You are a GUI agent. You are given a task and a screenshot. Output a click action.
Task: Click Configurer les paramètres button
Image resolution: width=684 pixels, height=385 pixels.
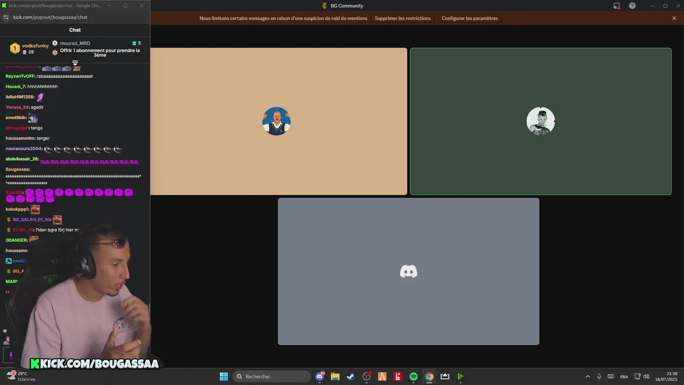[470, 18]
